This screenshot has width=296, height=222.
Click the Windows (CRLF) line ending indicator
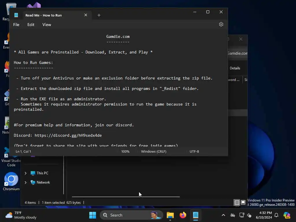pos(154,151)
